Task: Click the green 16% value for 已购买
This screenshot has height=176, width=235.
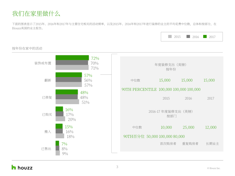Action: [x=69, y=110]
